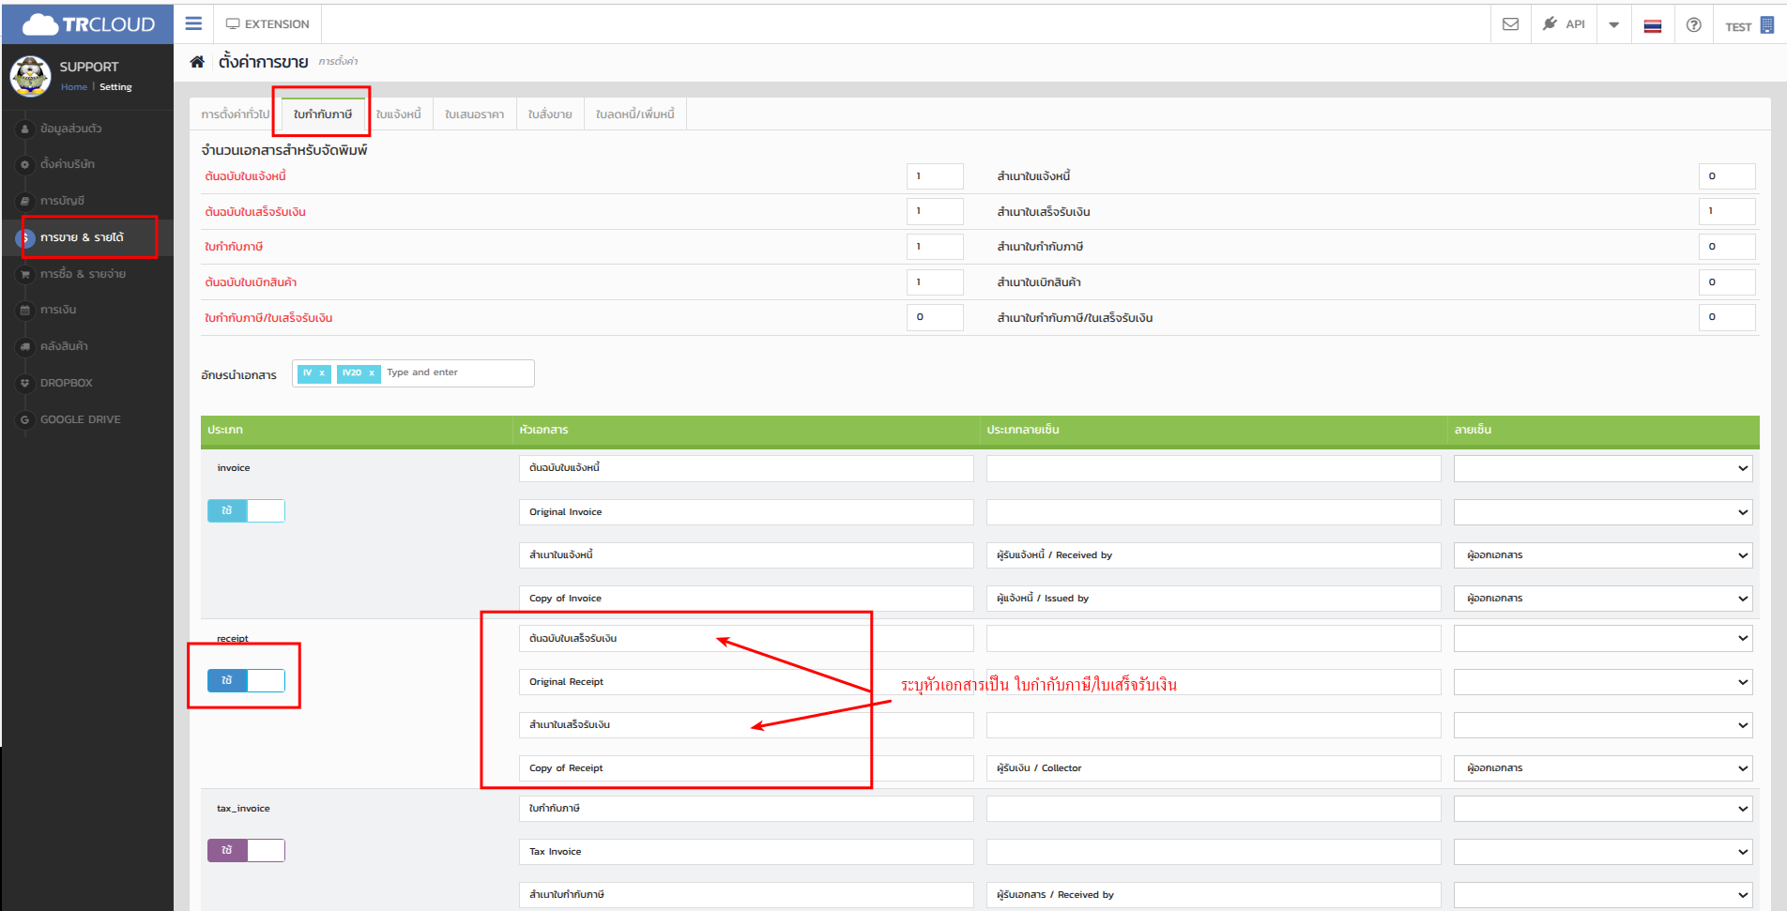The width and height of the screenshot is (1787, 911).
Task: Open GOOGLE DRIVE in the sidebar
Action: pyautogui.click(x=80, y=419)
